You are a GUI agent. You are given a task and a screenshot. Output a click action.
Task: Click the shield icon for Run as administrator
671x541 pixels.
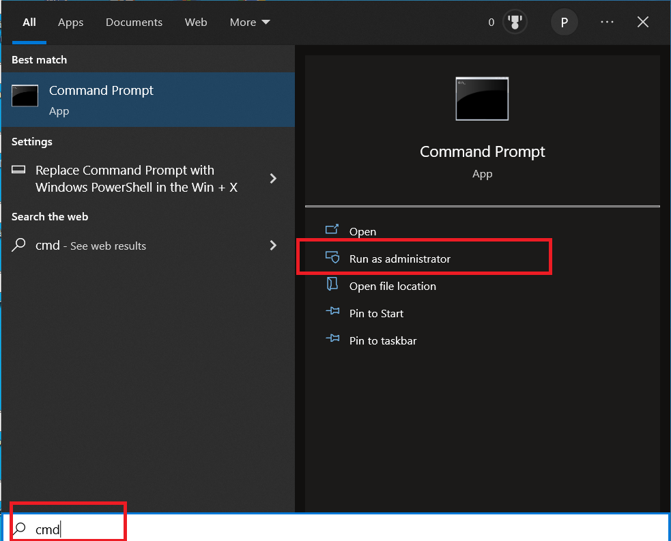point(332,257)
